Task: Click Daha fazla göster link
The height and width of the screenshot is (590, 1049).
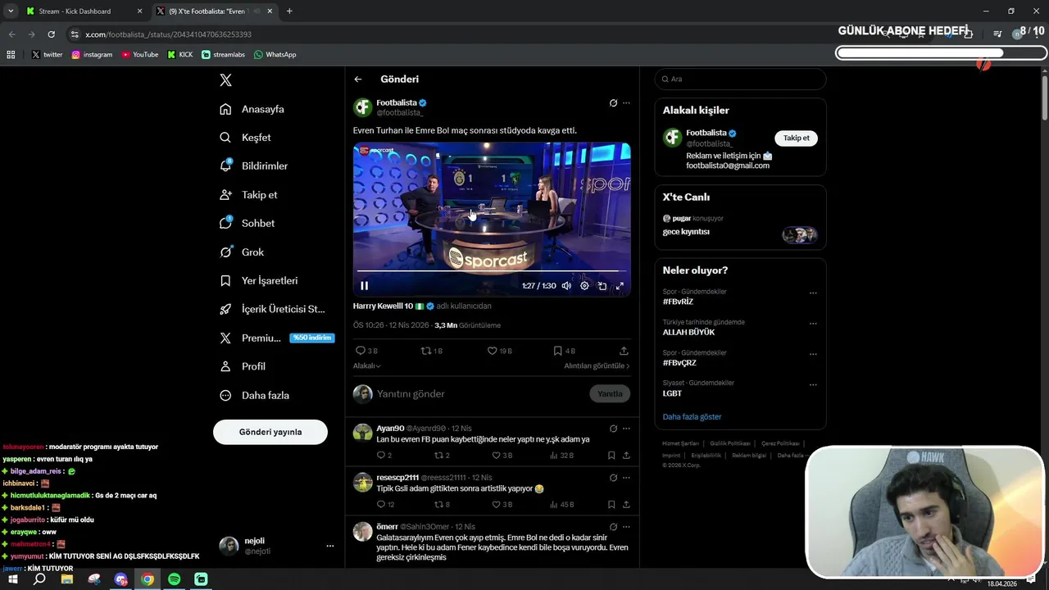Action: click(x=692, y=417)
